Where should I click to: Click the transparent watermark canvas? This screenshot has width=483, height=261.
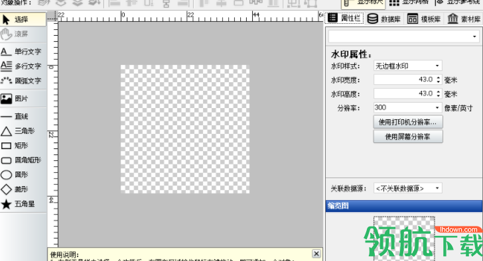pyautogui.click(x=185, y=129)
